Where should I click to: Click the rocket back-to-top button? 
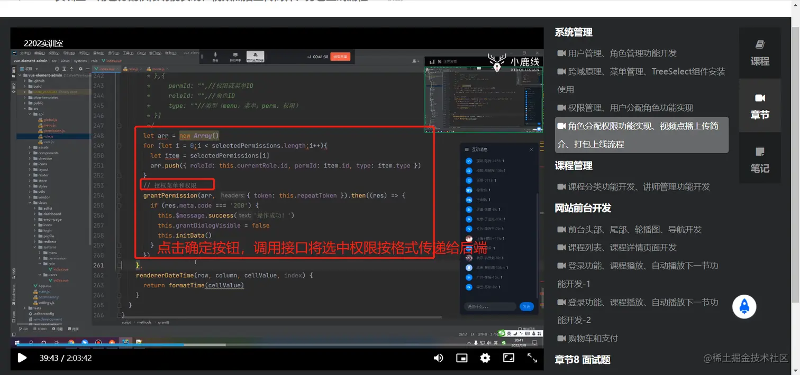[744, 306]
